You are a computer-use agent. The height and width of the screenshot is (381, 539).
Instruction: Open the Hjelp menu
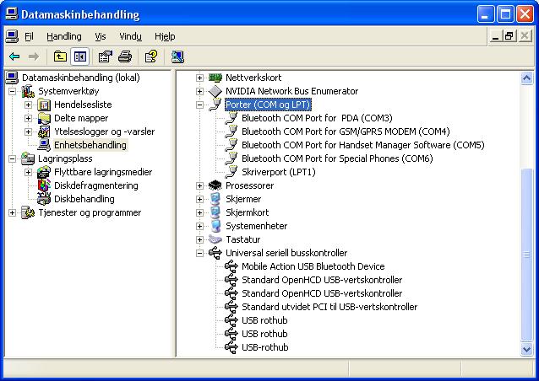click(x=165, y=36)
